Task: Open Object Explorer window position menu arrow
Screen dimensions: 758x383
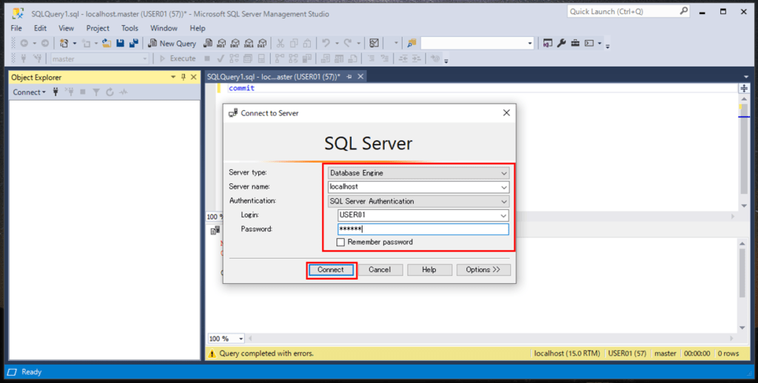Action: coord(173,78)
